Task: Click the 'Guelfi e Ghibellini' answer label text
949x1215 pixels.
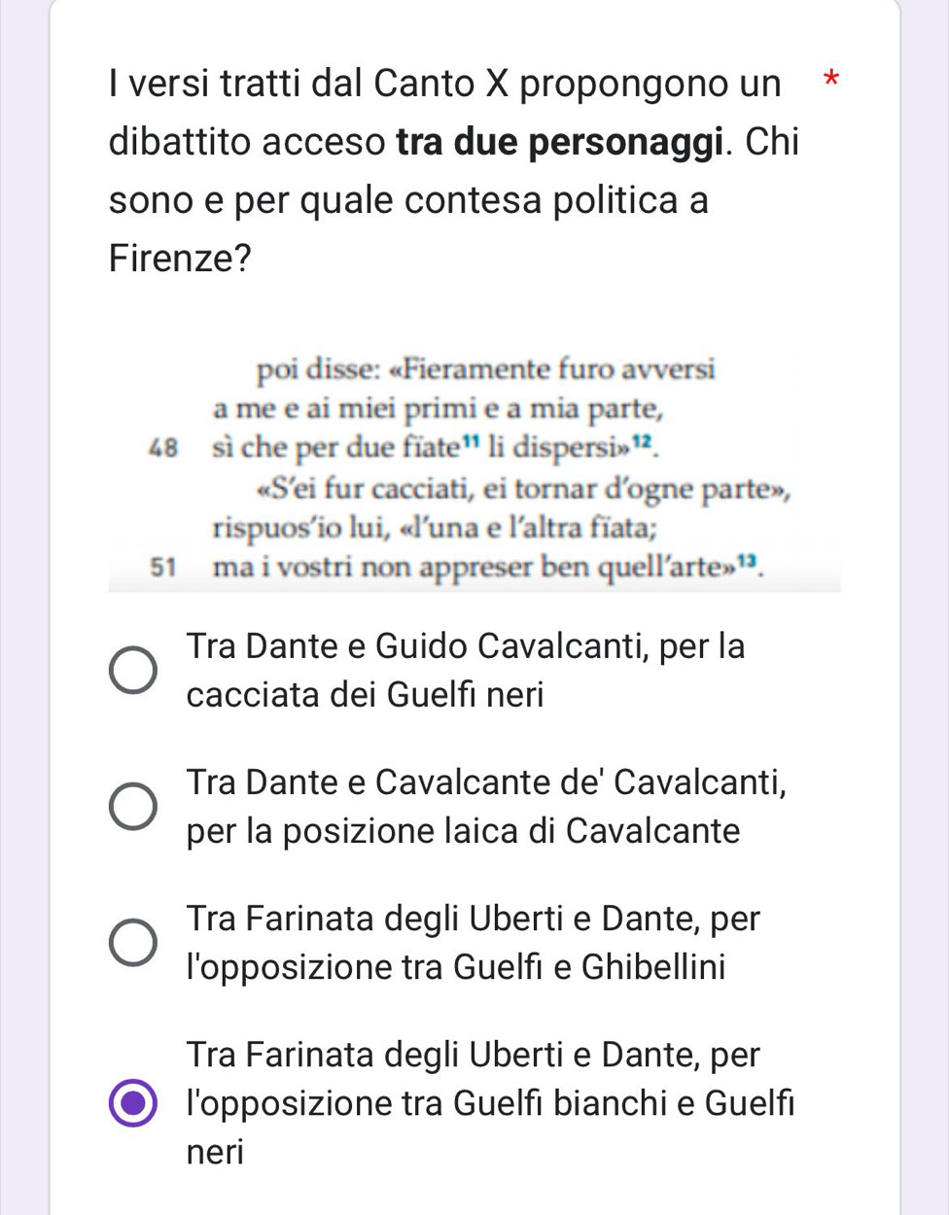Action: (x=455, y=967)
